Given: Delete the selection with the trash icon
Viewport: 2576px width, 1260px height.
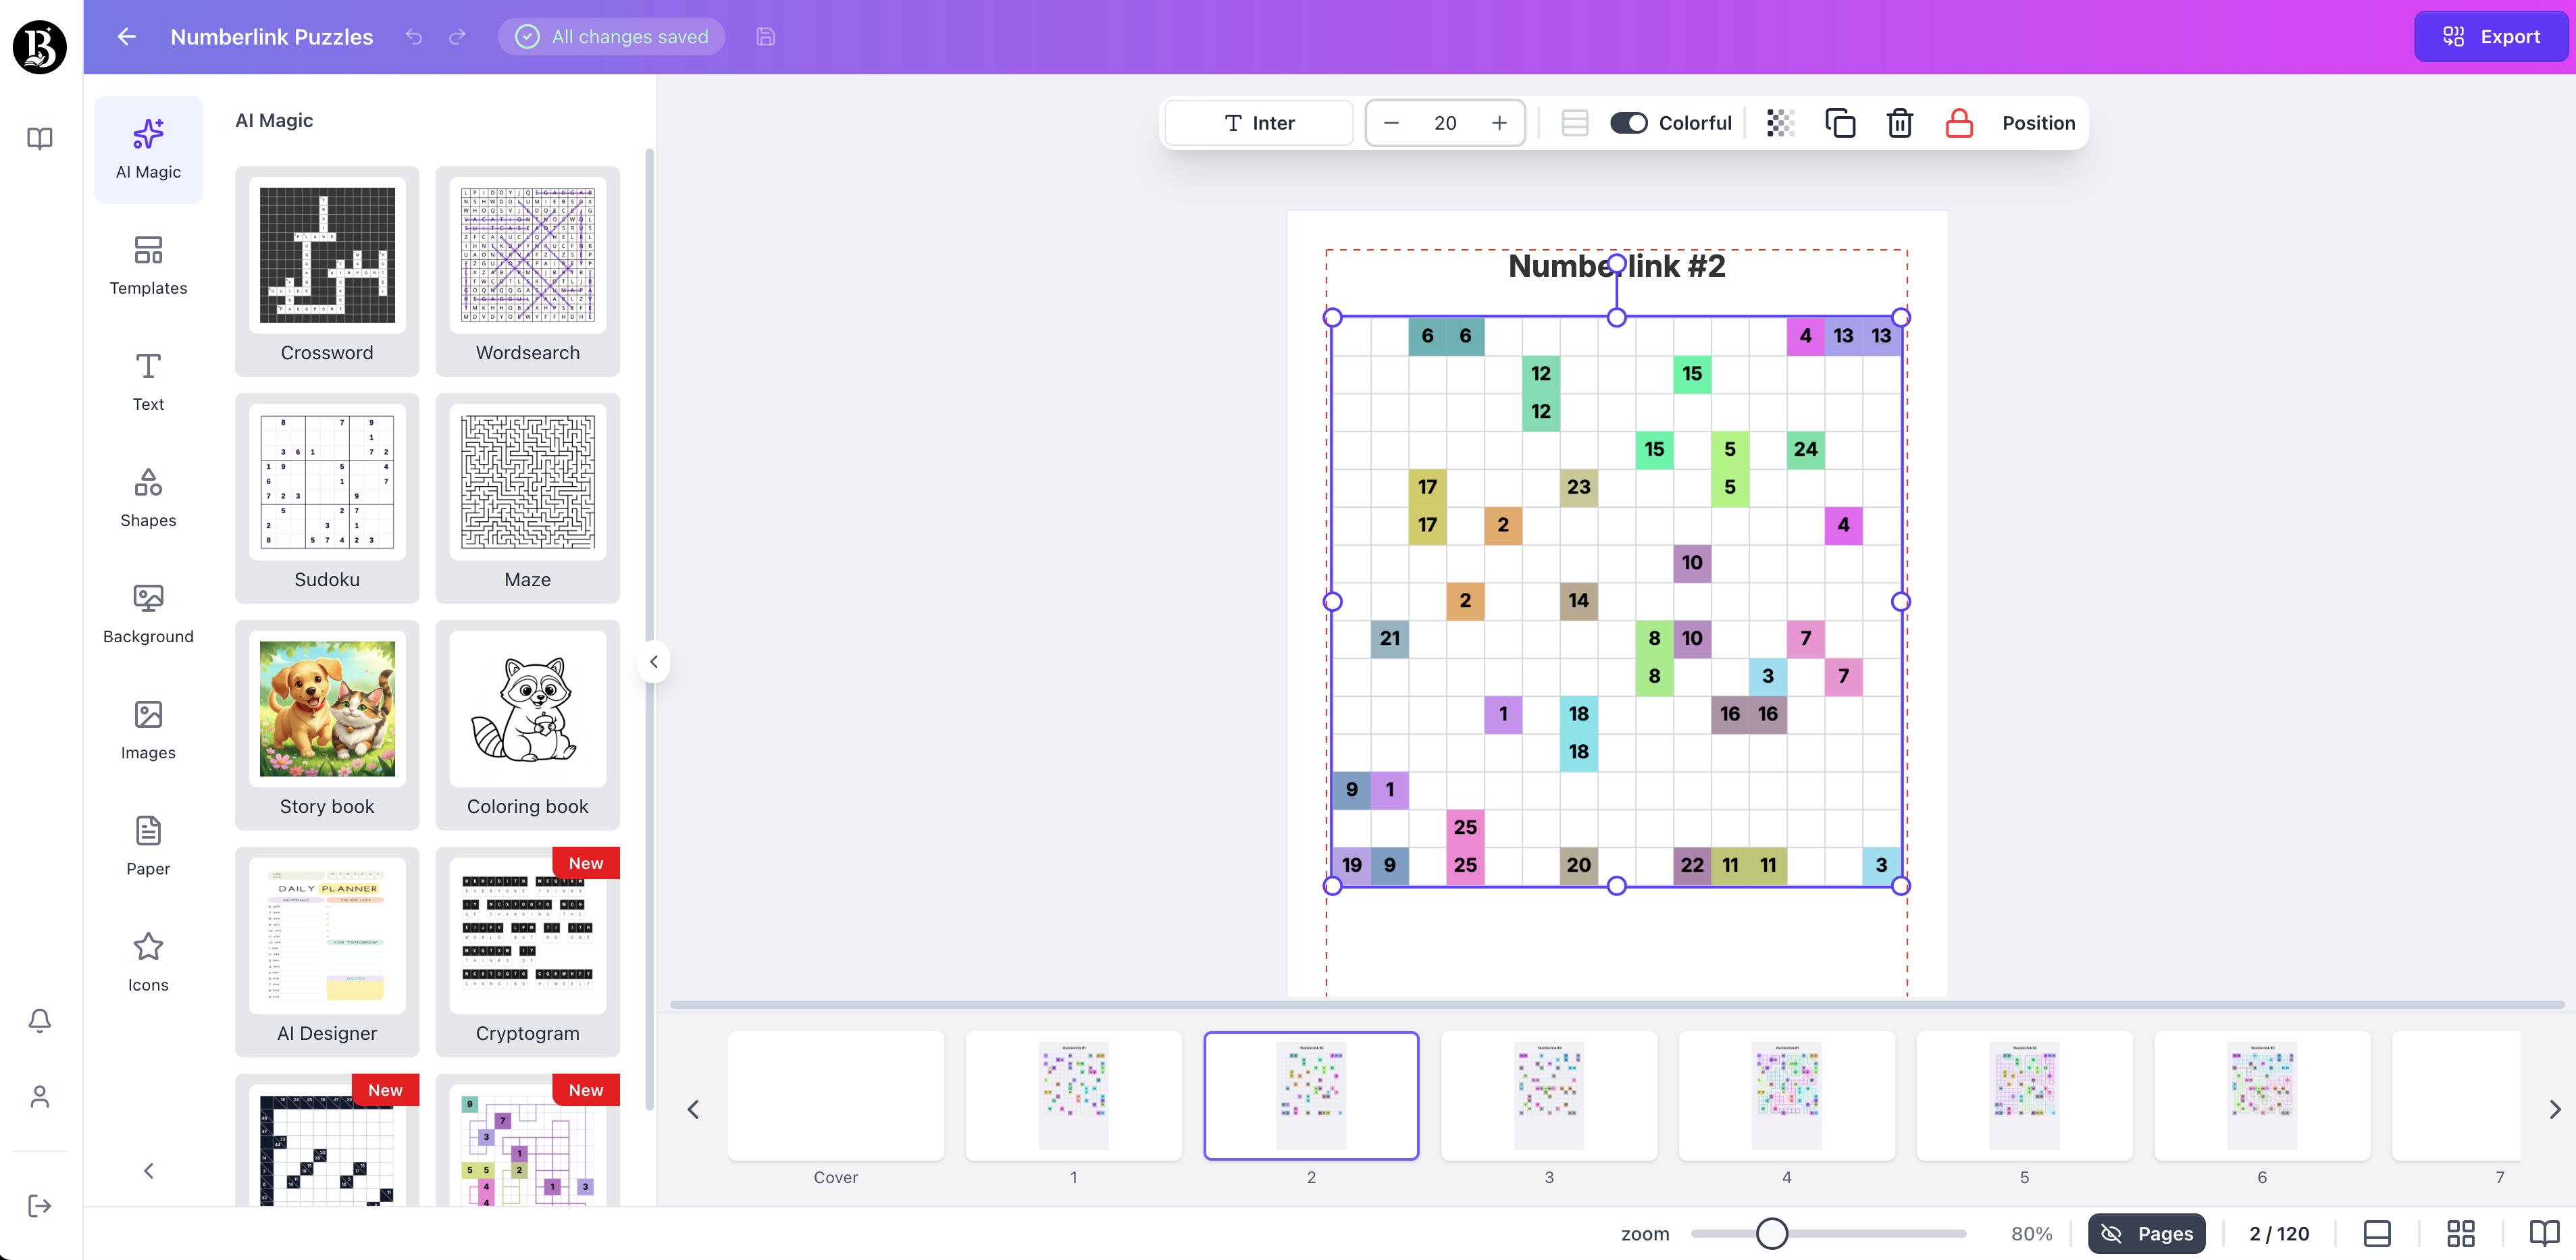Looking at the screenshot, I should [x=1899, y=123].
